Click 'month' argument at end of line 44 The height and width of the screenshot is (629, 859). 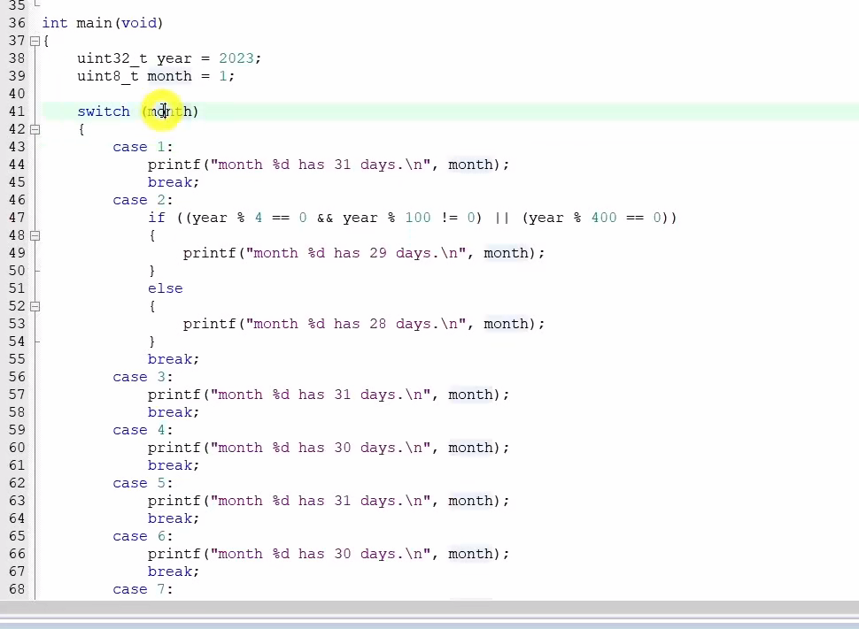(470, 165)
